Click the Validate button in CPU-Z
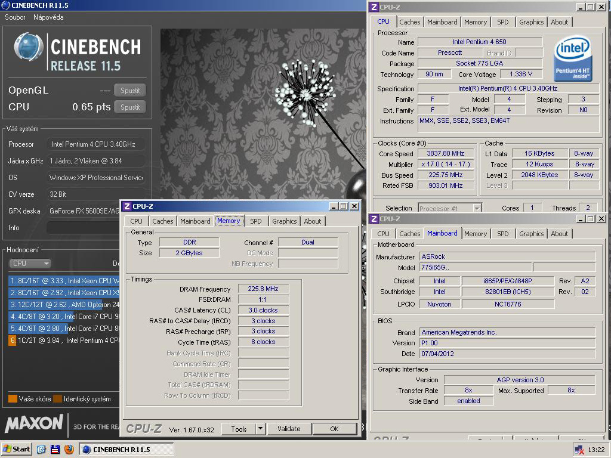This screenshot has width=611, height=458. 289,429
